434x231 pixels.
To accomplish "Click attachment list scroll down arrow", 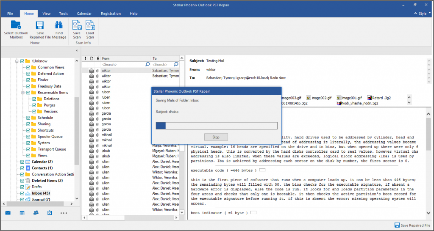I will click(409, 103).
